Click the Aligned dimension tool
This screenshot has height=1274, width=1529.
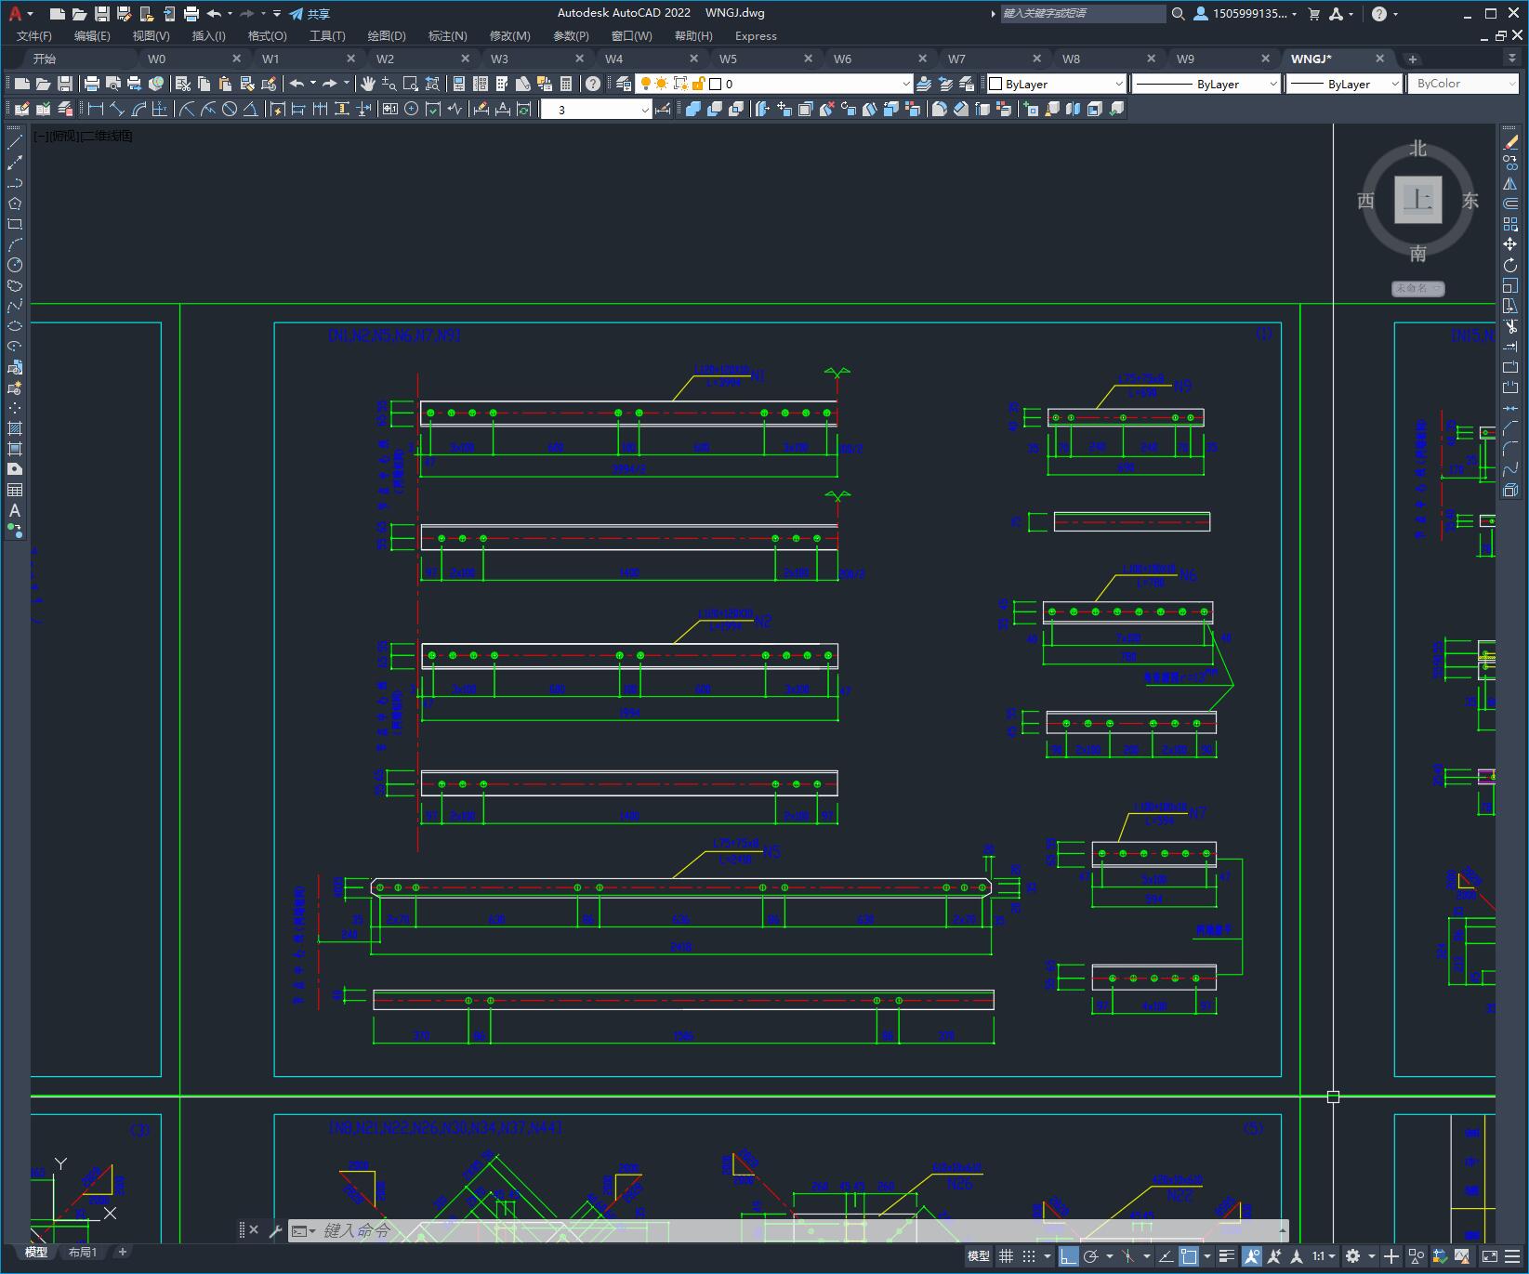click(117, 109)
